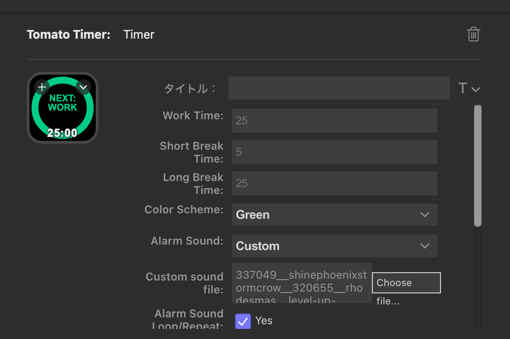Click the plus icon on timer preview
Image resolution: width=510 pixels, height=339 pixels.
click(x=42, y=87)
